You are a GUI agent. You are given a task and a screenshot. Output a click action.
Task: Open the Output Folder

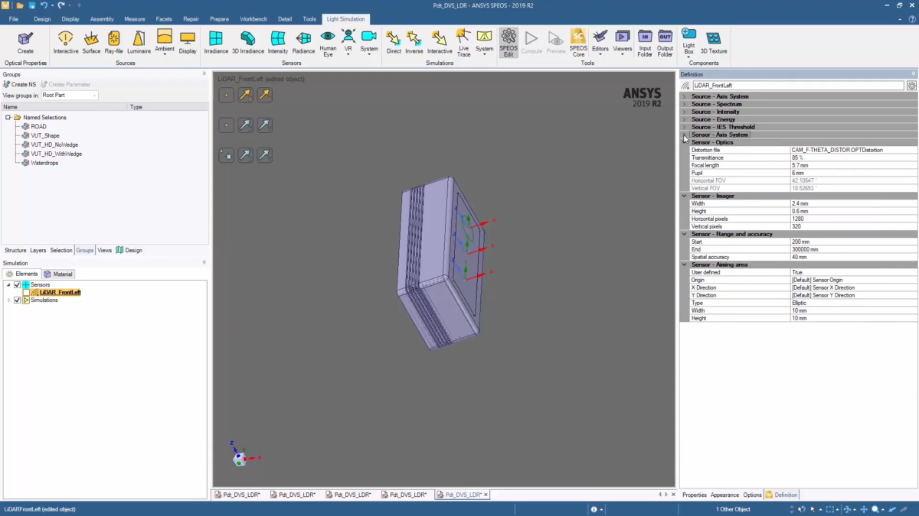(x=665, y=44)
